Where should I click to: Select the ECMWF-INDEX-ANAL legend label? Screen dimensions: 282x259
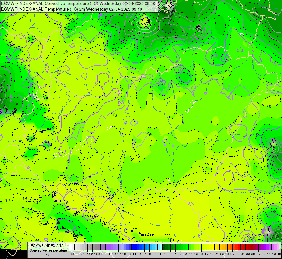click(48, 246)
